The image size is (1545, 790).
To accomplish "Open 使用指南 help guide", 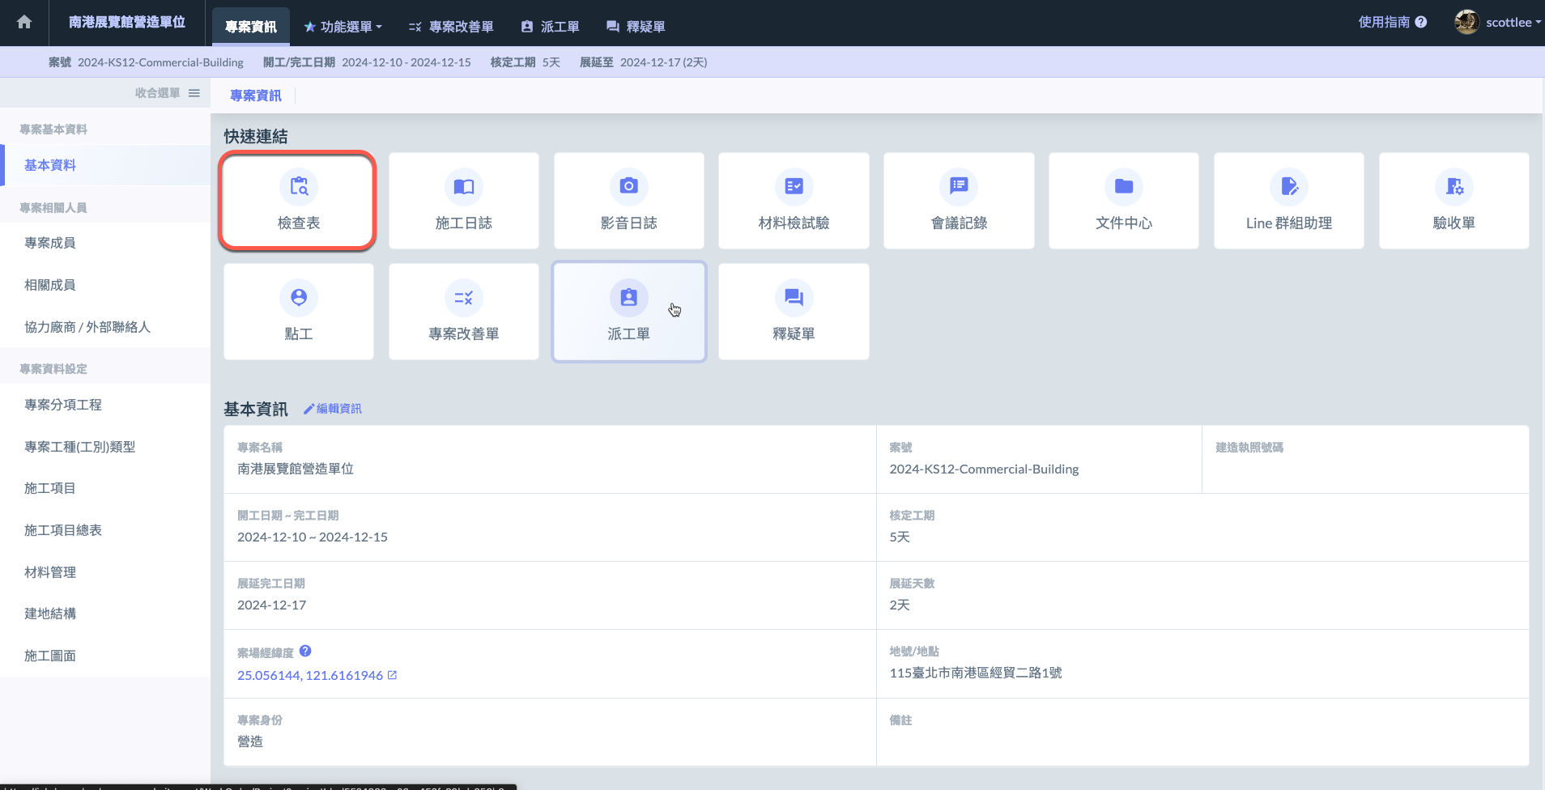I will (1392, 23).
